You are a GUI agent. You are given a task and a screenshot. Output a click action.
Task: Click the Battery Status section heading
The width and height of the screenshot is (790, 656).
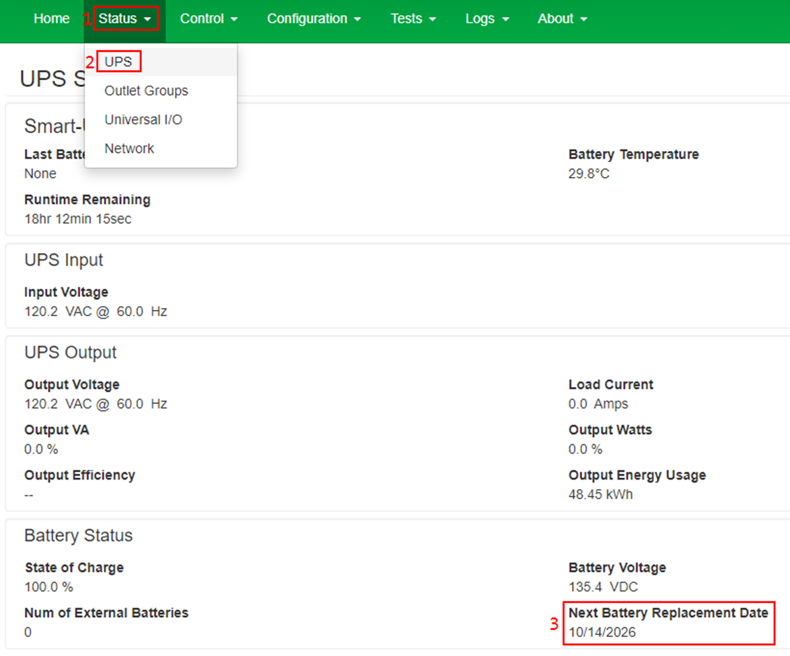(x=79, y=536)
